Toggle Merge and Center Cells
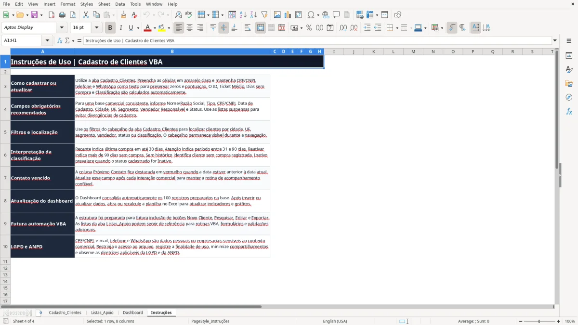 [261, 28]
